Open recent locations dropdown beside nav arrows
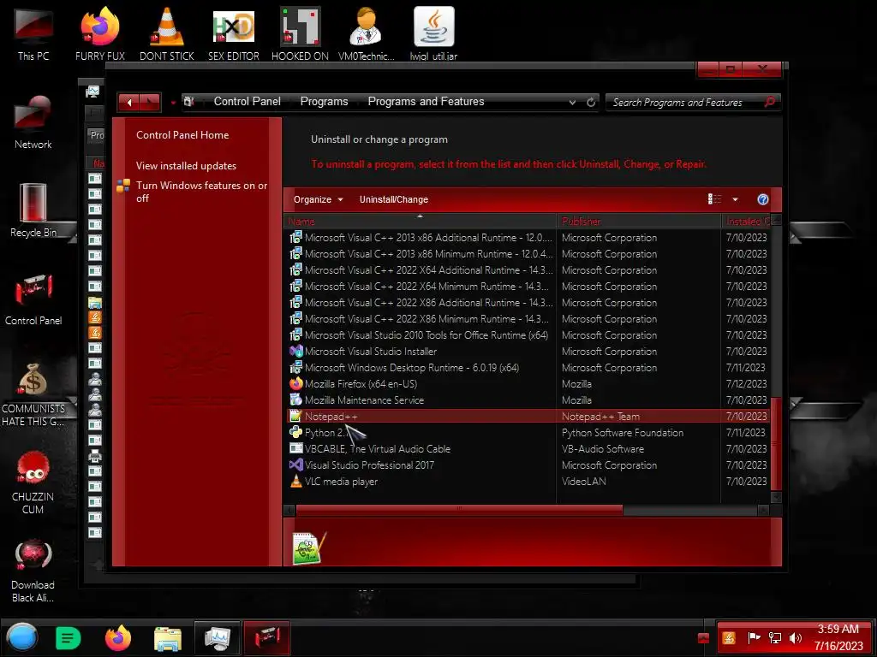Viewport: 877px width, 657px height. pyautogui.click(x=173, y=103)
